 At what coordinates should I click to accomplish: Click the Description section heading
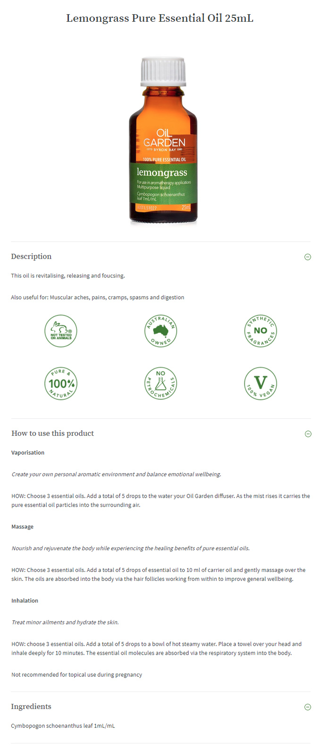[x=31, y=257]
